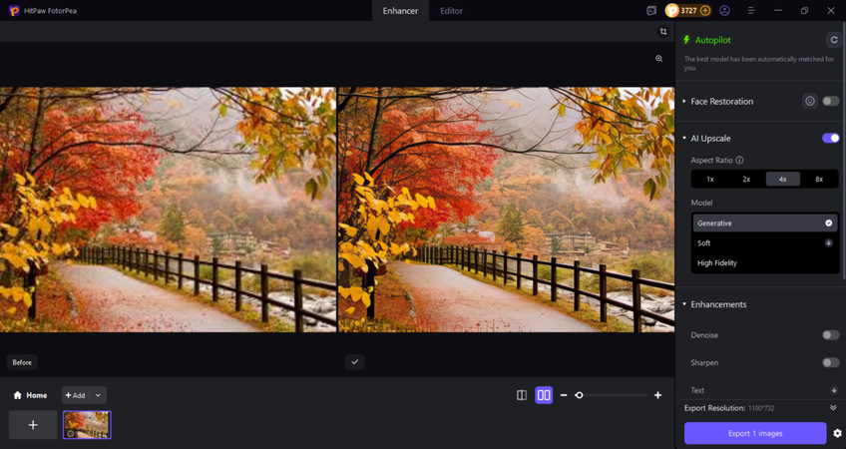Click the Before label button
The height and width of the screenshot is (449, 846).
tap(22, 362)
